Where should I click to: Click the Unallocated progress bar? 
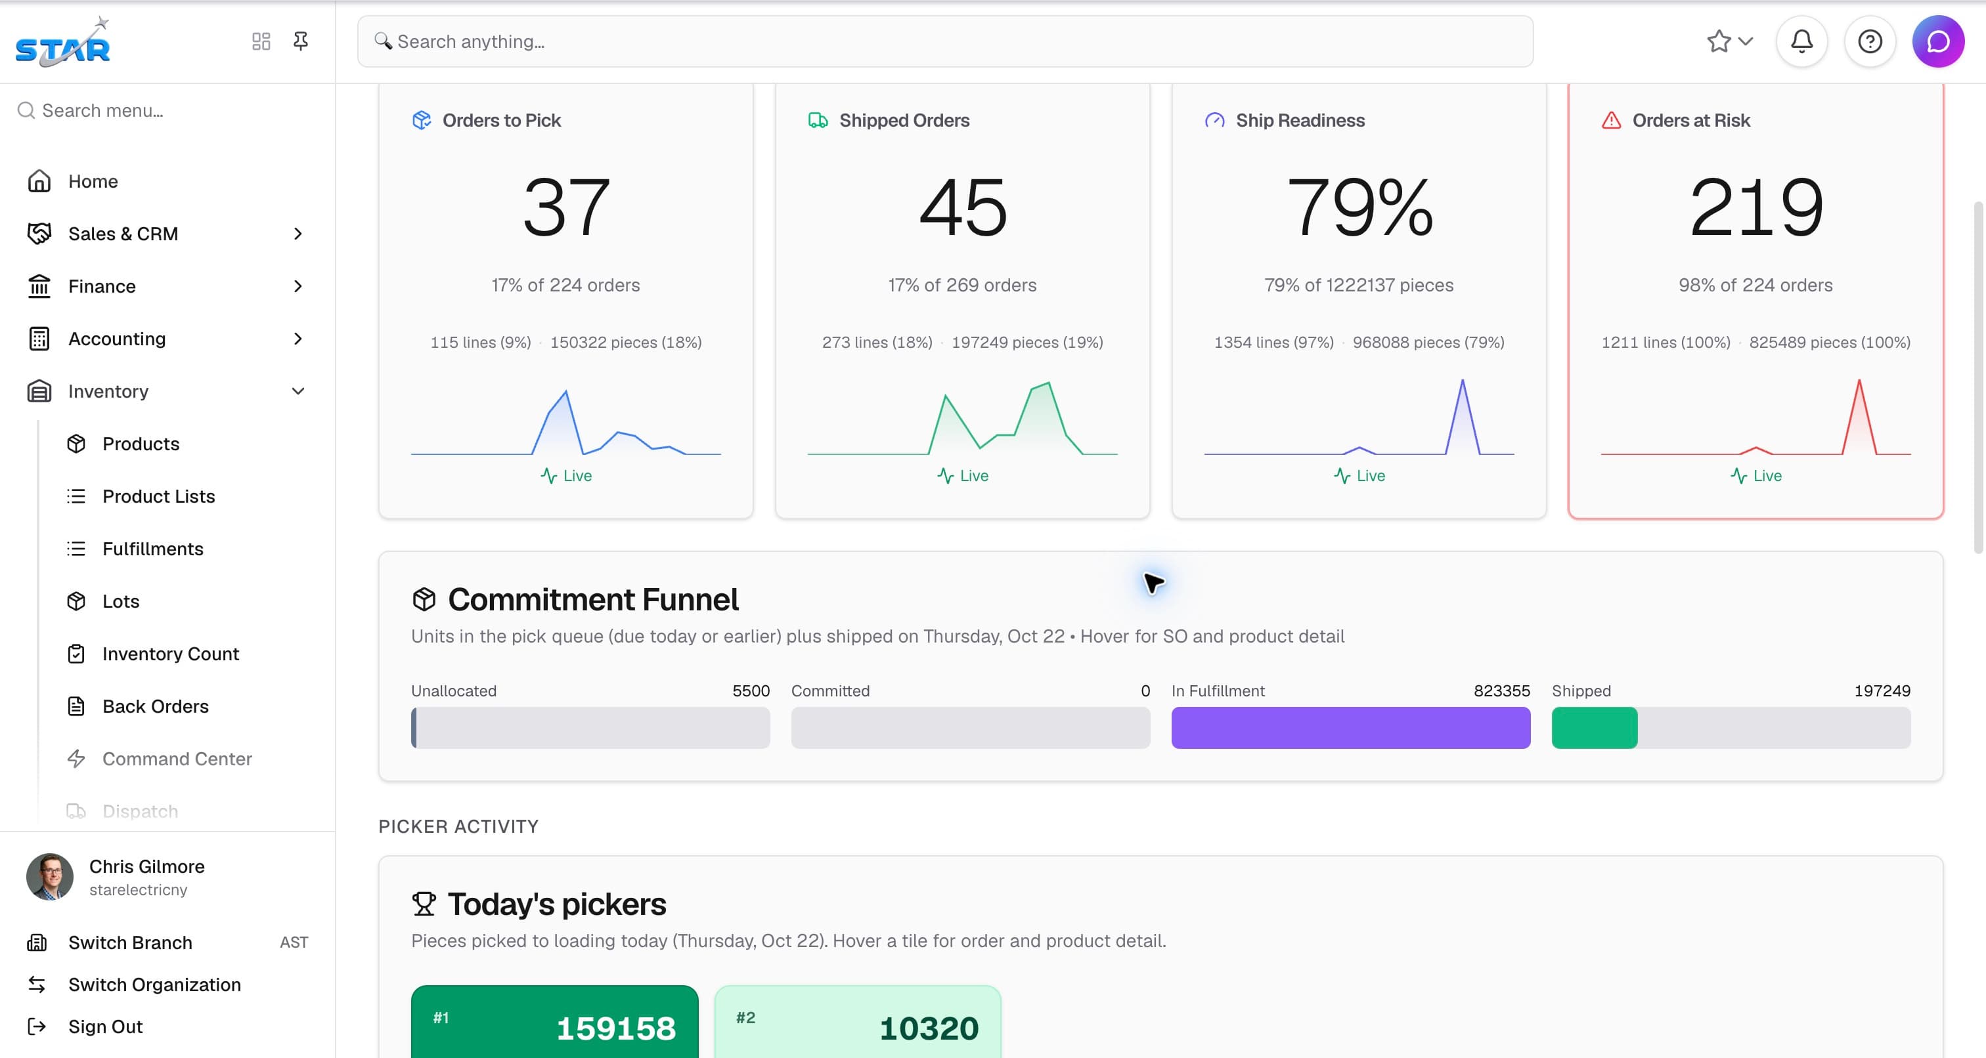[590, 728]
